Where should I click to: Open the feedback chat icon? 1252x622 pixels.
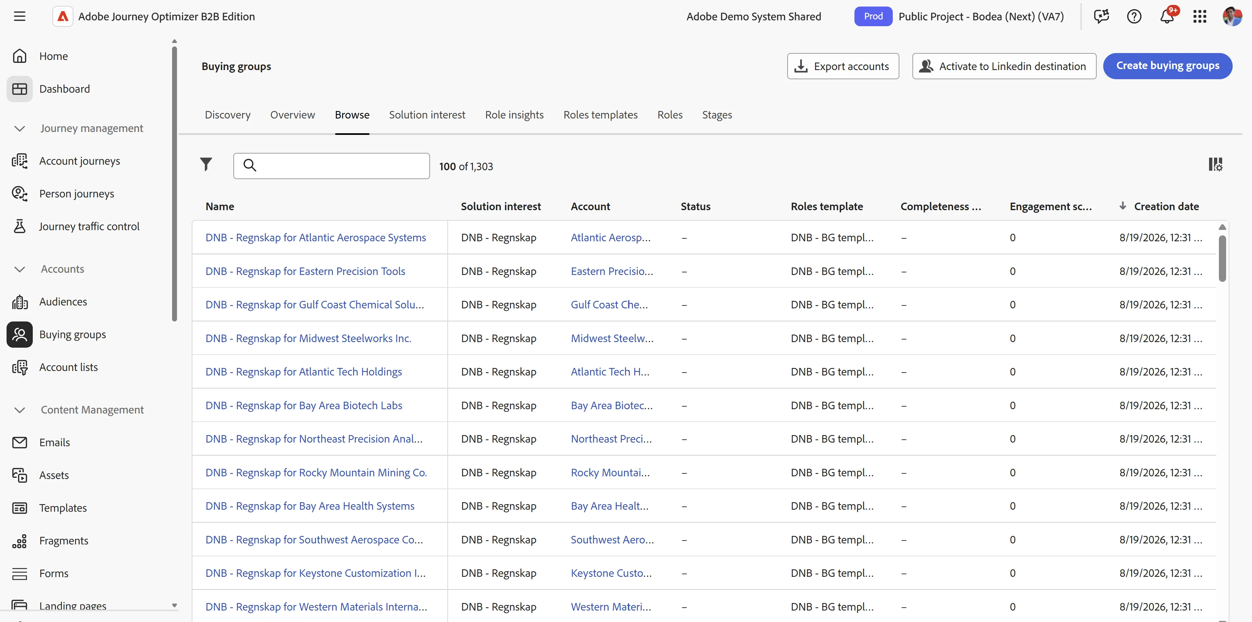[1101, 16]
